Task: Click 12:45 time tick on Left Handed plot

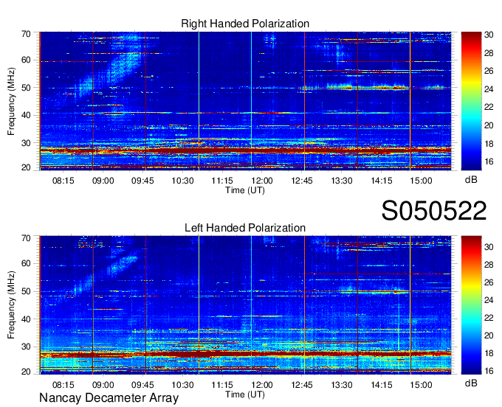Action: 302,385
